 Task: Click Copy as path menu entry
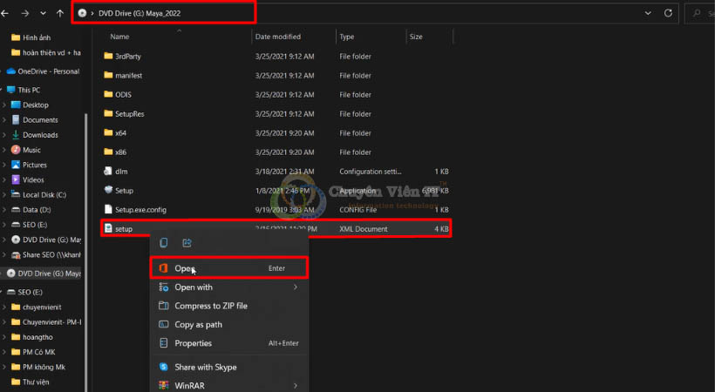point(198,325)
